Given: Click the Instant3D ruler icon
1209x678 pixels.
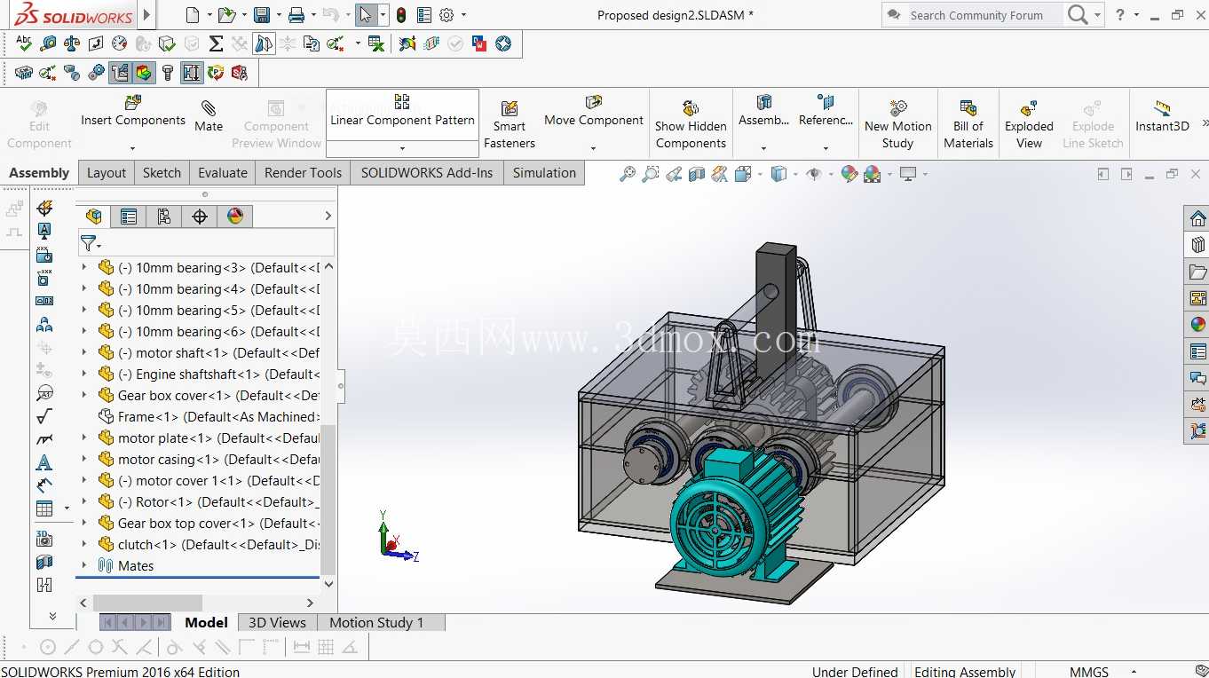Looking at the screenshot, I should click(1162, 108).
